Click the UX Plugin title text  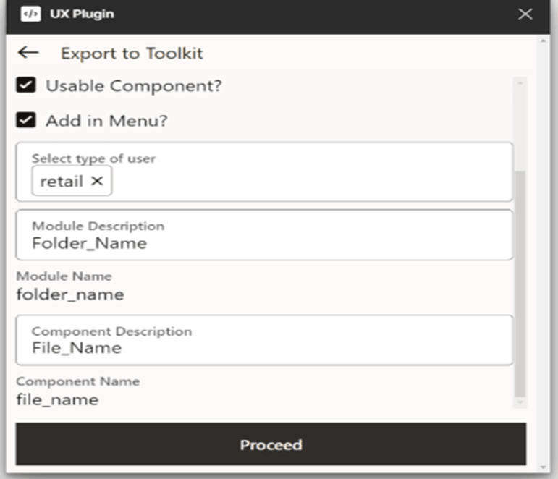82,14
